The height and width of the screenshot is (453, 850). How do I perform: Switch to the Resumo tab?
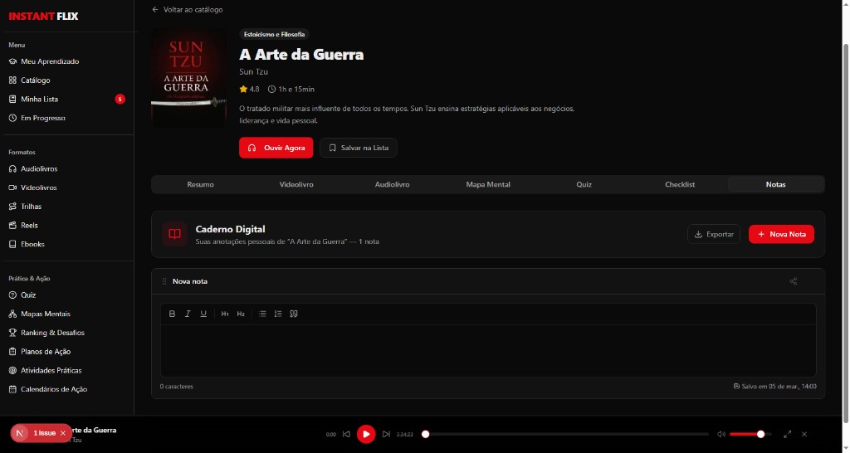201,184
